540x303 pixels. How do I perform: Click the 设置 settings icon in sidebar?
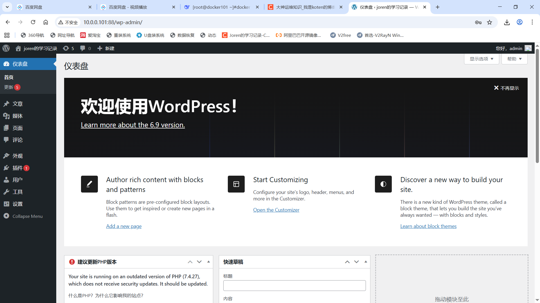[x=6, y=204]
